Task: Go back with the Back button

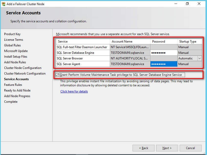Action: click(x=143, y=148)
